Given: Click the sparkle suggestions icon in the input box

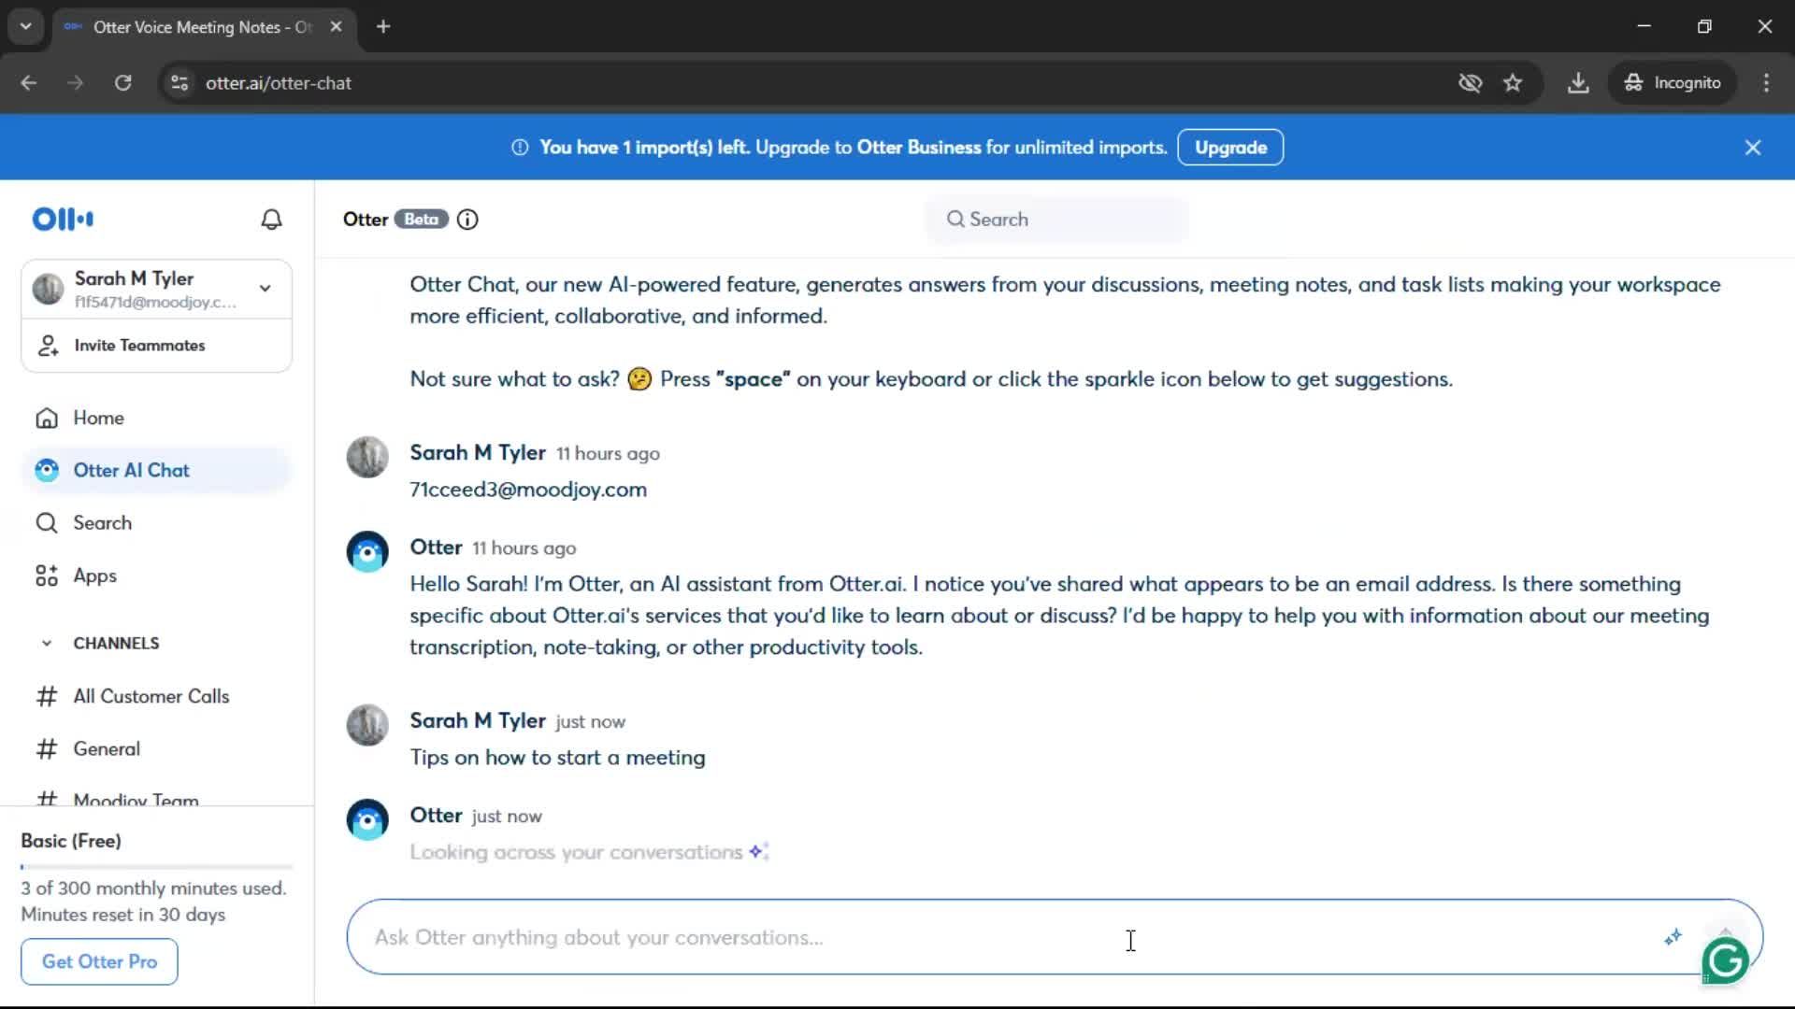Looking at the screenshot, I should [x=1673, y=937].
